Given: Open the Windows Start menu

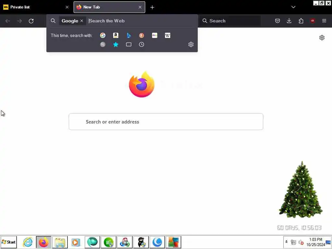Looking at the screenshot, I should pyautogui.click(x=9, y=242).
